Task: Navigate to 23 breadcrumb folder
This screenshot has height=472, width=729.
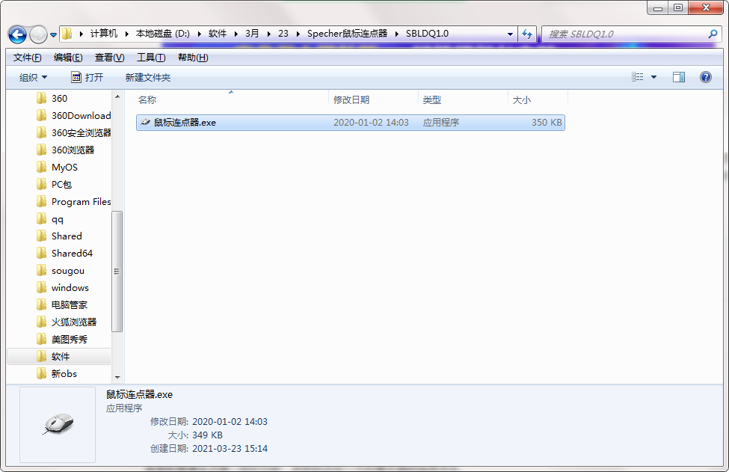Action: click(x=283, y=34)
